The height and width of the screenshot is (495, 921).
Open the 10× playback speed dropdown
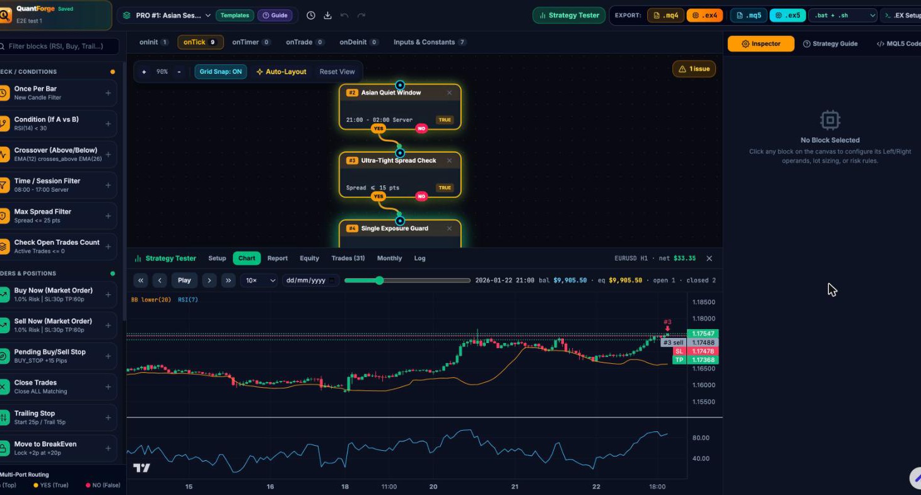[259, 280]
